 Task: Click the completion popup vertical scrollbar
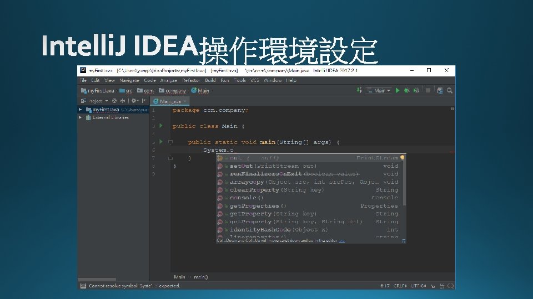(x=404, y=183)
